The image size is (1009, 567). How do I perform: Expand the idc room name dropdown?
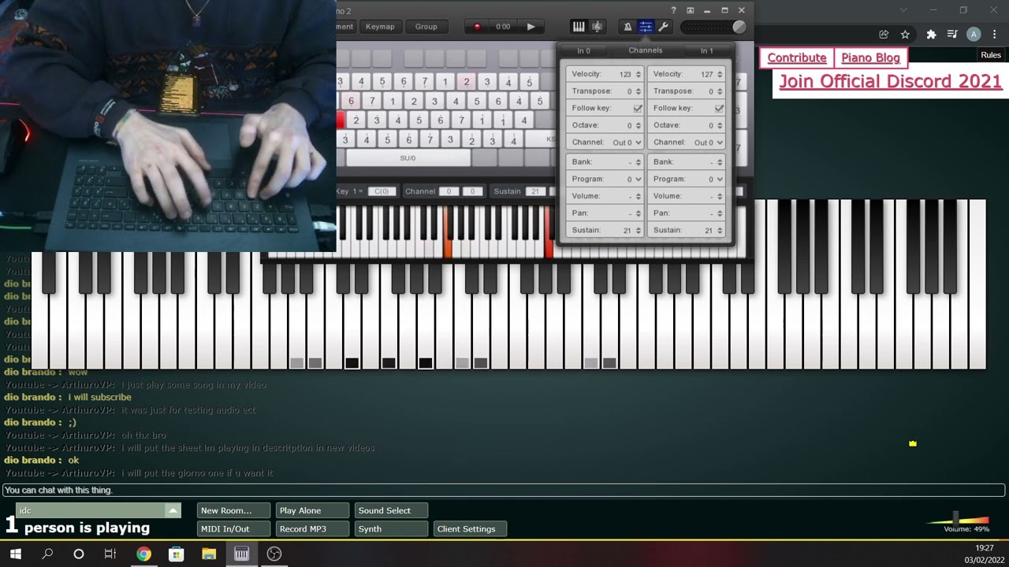point(173,511)
